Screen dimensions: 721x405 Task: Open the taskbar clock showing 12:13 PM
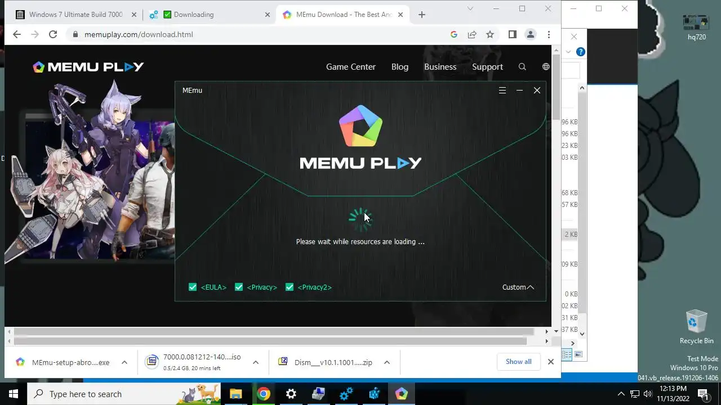pos(672,394)
